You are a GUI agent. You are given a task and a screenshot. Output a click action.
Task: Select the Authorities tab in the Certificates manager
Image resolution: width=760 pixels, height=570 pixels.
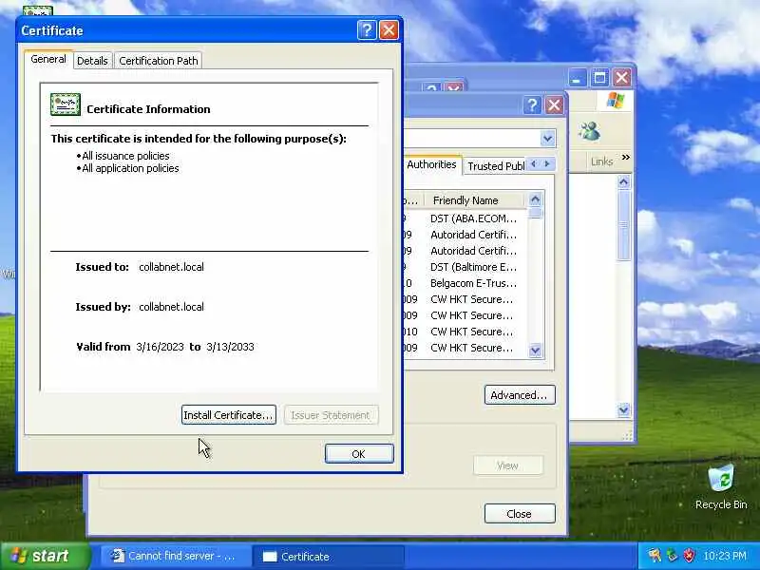click(432, 164)
